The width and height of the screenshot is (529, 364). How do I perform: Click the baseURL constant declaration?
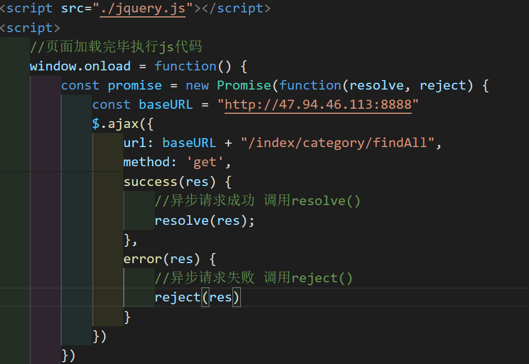coord(165,104)
